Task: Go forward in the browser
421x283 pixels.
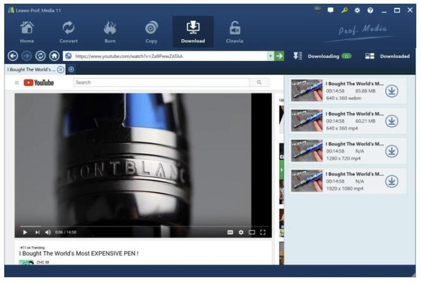Action: coord(26,56)
